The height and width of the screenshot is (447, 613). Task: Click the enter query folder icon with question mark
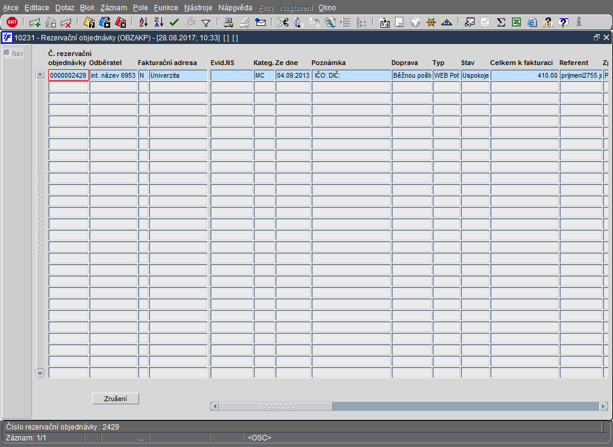click(x=89, y=23)
